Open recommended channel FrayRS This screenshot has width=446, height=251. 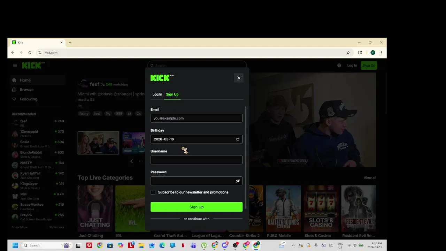click(x=38, y=217)
